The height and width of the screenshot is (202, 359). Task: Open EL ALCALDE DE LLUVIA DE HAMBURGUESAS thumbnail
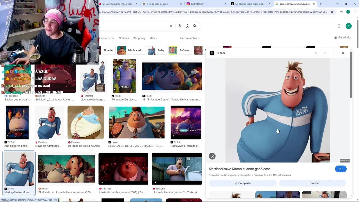coord(137,122)
